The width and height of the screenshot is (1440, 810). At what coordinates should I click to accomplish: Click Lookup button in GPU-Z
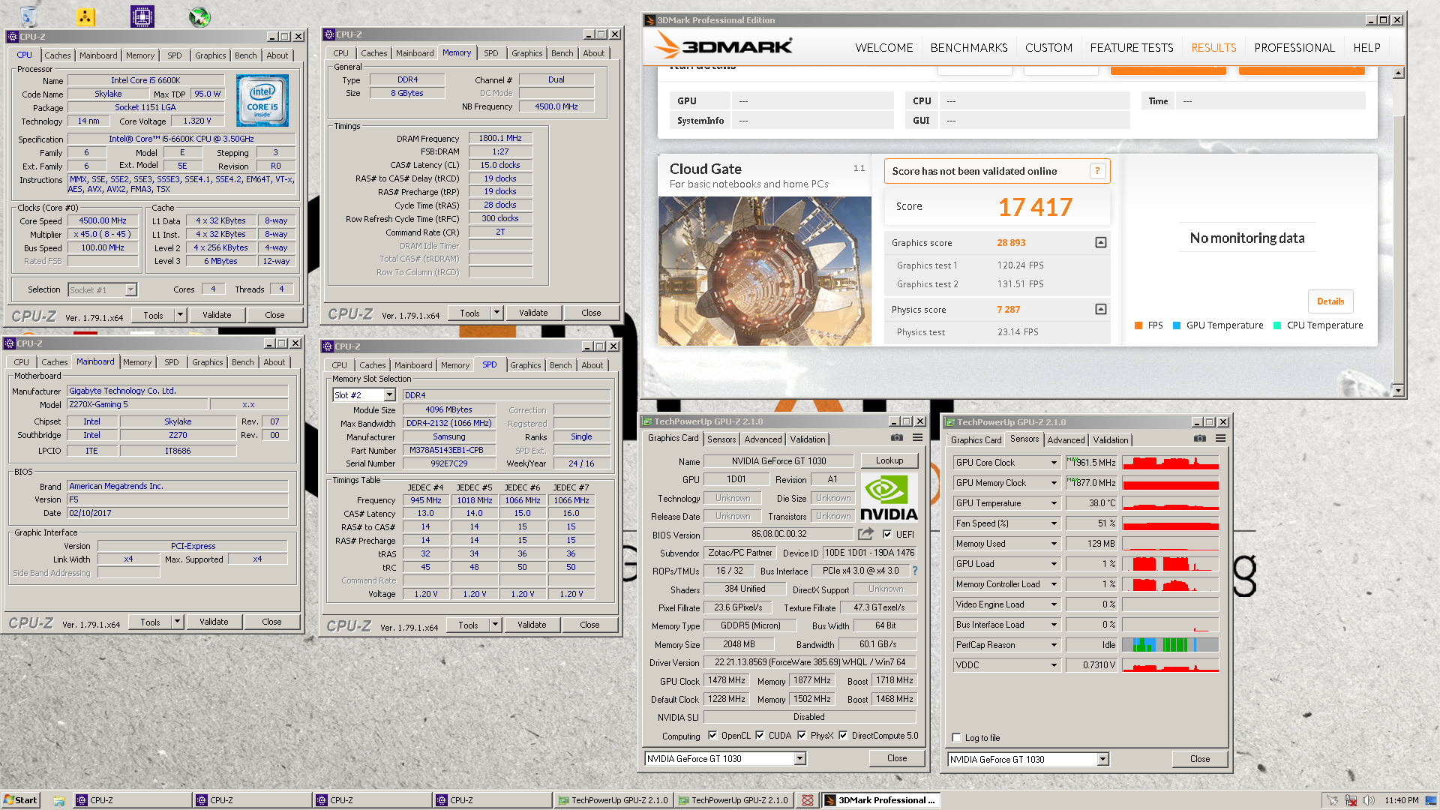point(889,460)
